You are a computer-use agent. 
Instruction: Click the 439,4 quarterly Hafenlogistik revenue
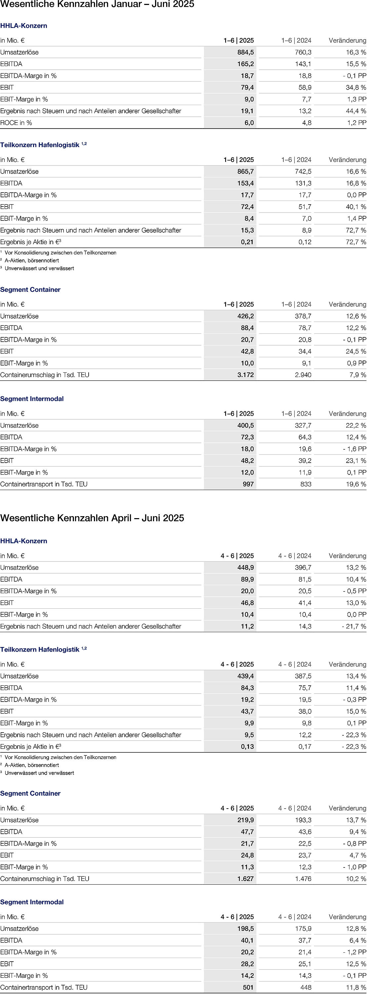click(x=245, y=676)
